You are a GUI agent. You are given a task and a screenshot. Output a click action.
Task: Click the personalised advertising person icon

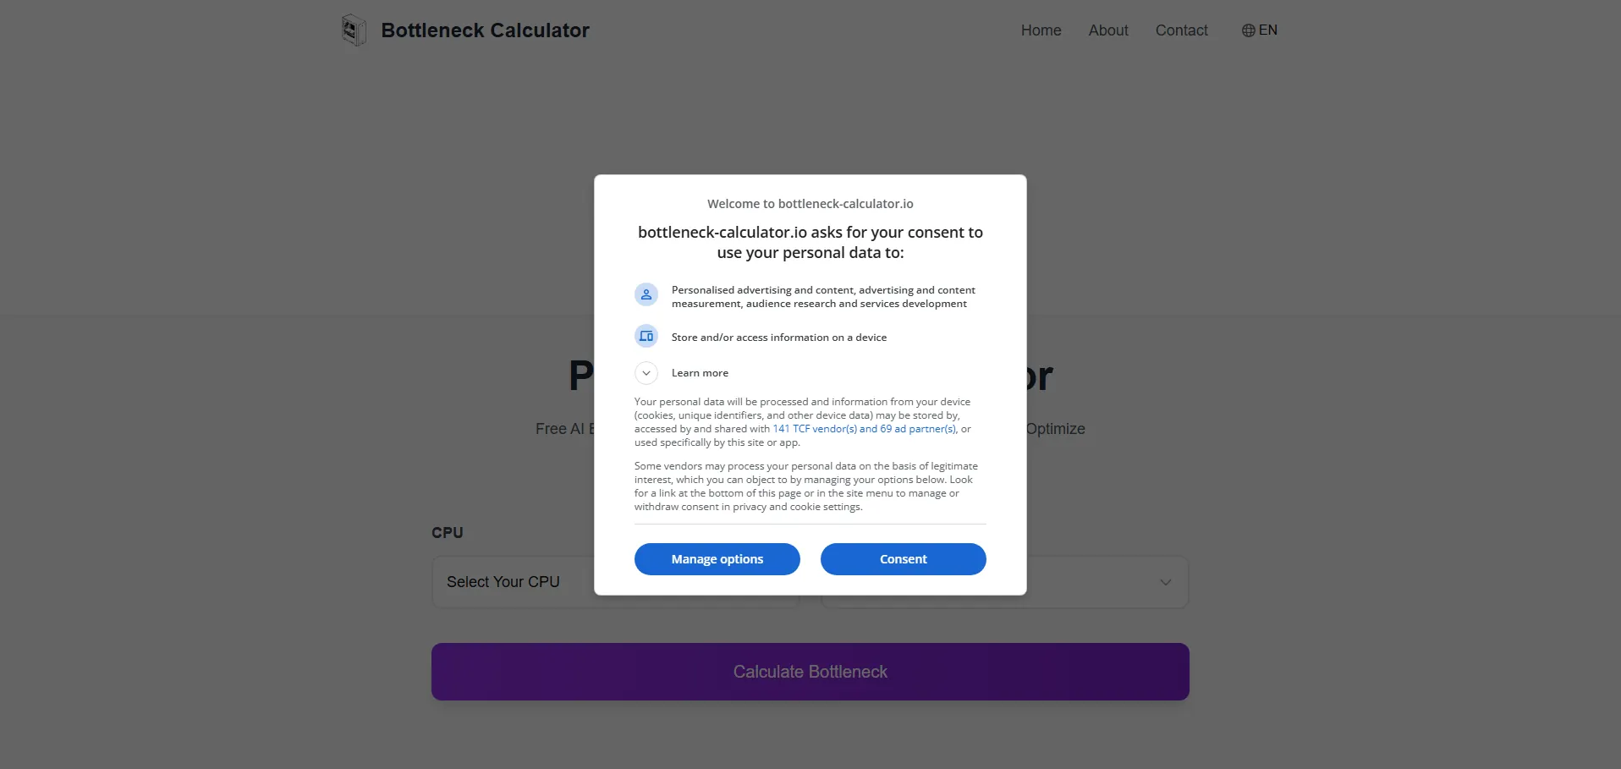click(646, 294)
